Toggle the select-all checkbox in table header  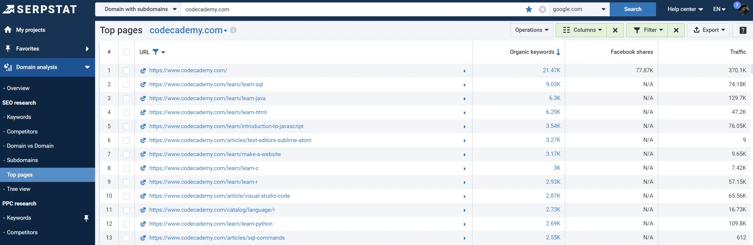tap(127, 52)
